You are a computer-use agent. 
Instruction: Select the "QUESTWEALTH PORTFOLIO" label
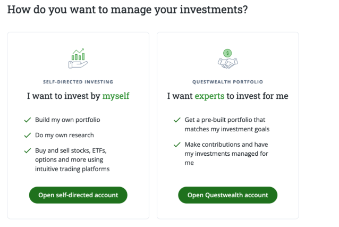[x=227, y=82]
